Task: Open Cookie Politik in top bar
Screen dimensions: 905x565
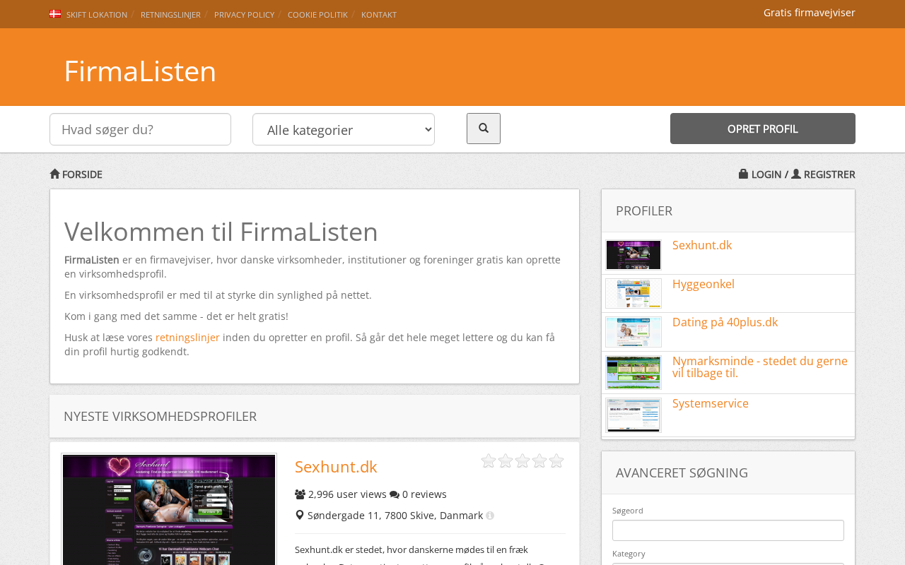Action: pyautogui.click(x=317, y=15)
